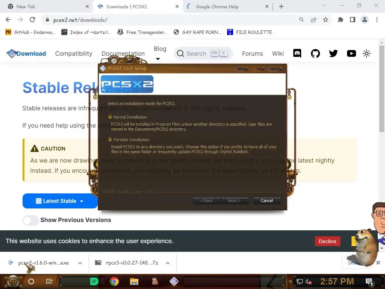
Task: Open the green notes app on taskbar
Action: tap(94, 281)
